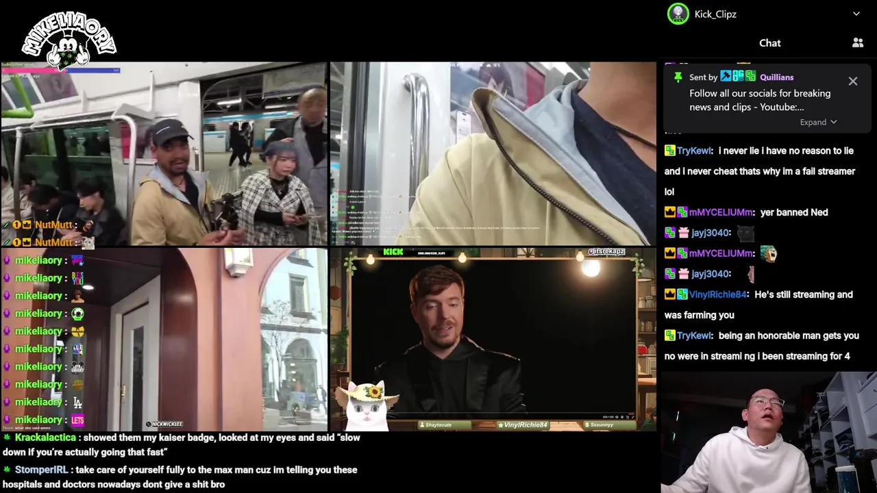Click the moderator hammer badge beside Quillians
877x493 pixels.
(726, 77)
